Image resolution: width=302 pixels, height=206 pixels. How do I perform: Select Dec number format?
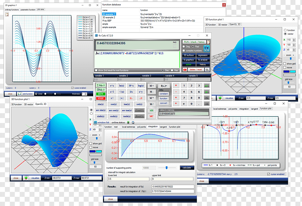click(x=163, y=70)
